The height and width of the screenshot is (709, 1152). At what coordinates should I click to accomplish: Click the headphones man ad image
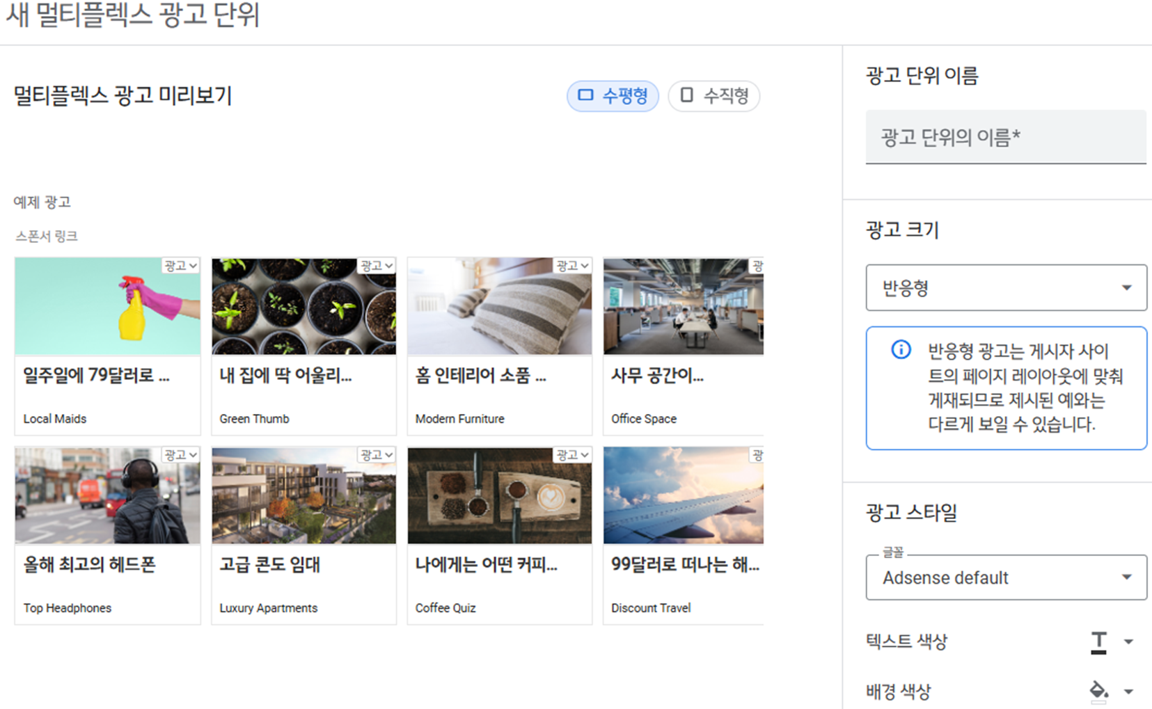(x=107, y=495)
